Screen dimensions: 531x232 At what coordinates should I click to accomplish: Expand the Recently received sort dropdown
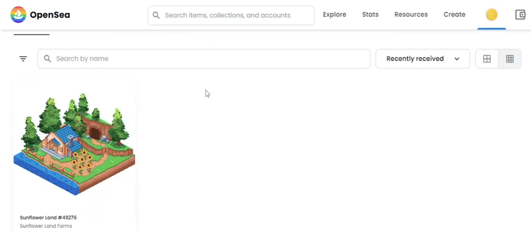click(423, 59)
